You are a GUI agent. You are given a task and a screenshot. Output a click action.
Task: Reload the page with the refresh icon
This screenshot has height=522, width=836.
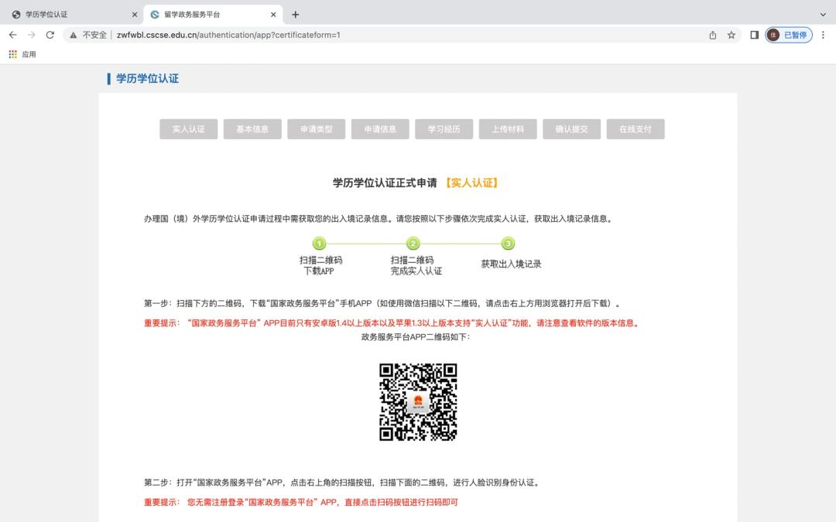tap(50, 35)
